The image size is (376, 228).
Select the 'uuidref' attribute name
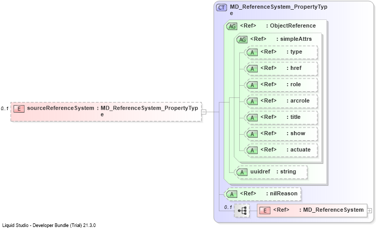pyautogui.click(x=260, y=171)
